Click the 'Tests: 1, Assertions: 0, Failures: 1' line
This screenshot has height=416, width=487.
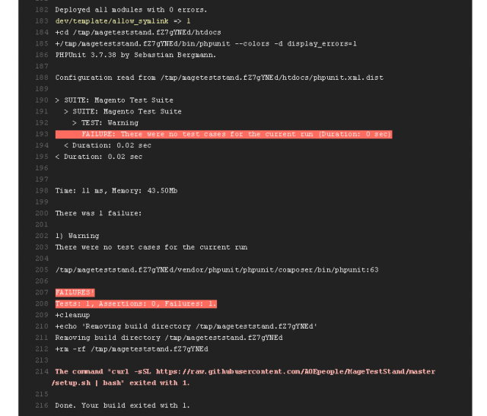(136, 303)
